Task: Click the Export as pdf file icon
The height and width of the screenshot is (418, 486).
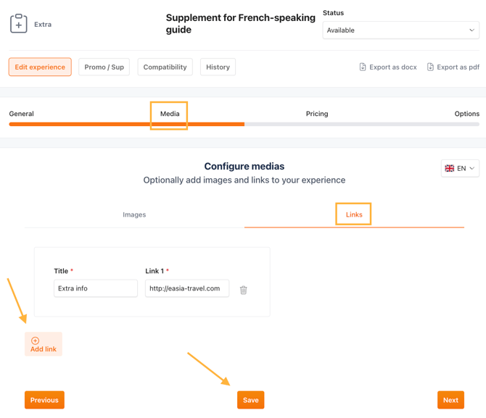Action: [430, 67]
